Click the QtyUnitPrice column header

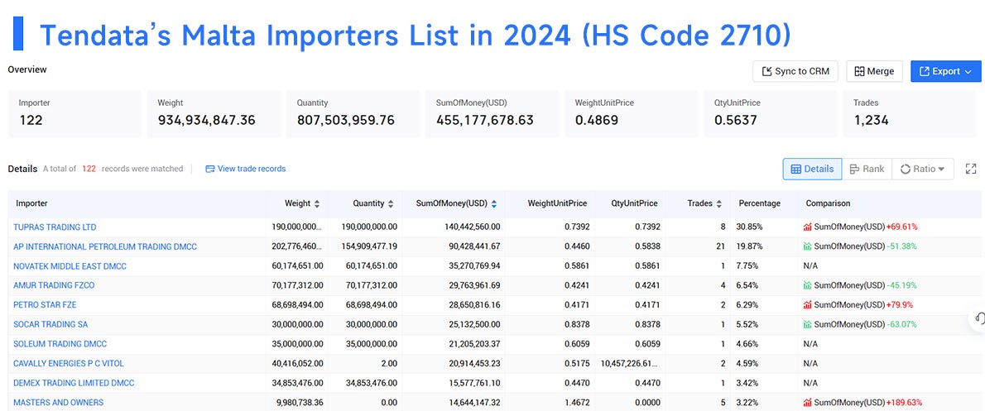(x=635, y=204)
